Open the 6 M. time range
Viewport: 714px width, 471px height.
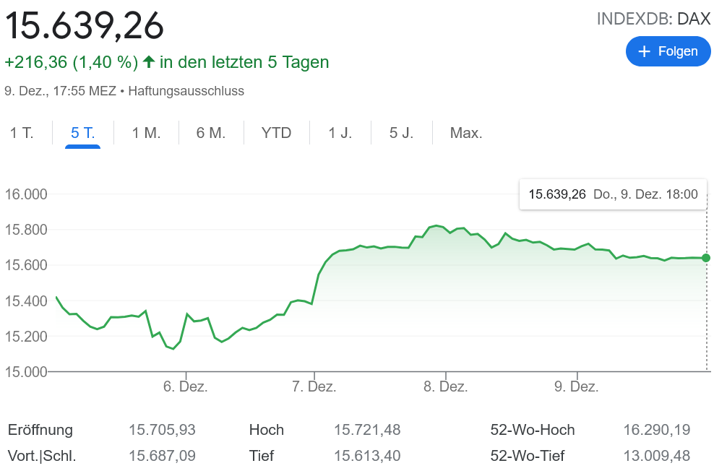coord(210,132)
